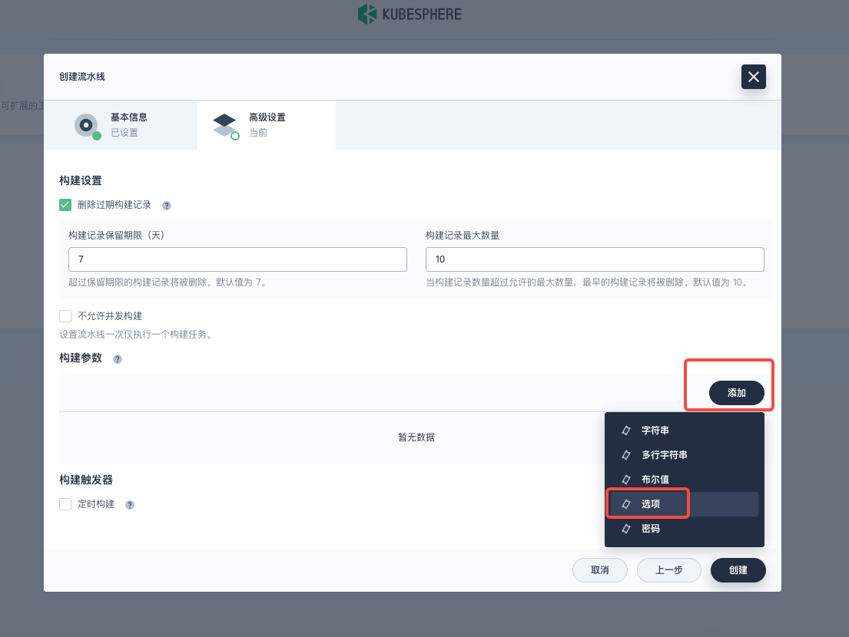849x637 pixels.
Task: Go back with the 上一步 button
Action: (x=669, y=570)
